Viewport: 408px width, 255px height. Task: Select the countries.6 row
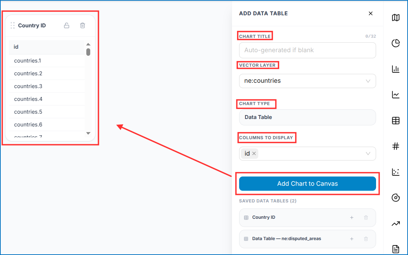pos(47,125)
